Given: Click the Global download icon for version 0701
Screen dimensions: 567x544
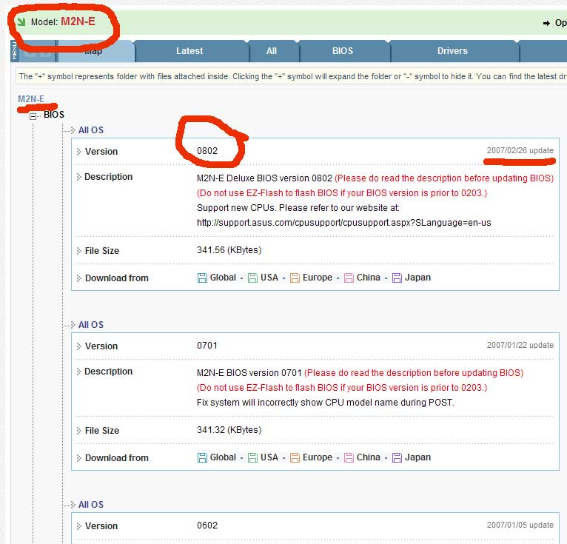Looking at the screenshot, I should tap(202, 457).
